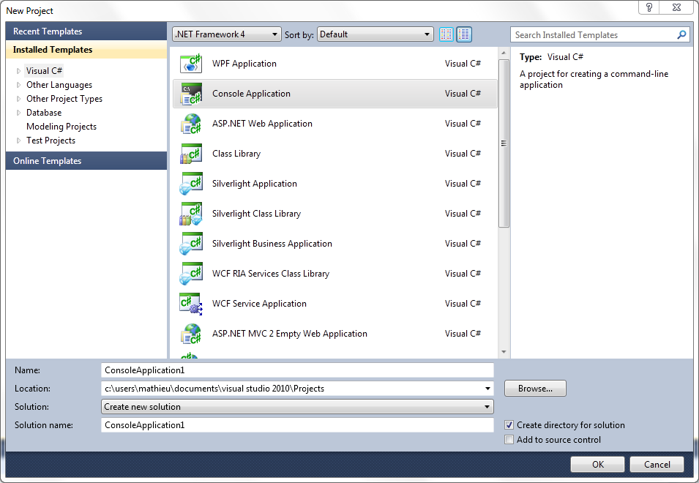Expand the Visual C# tree node
Image resolution: width=699 pixels, height=483 pixels.
coord(18,70)
